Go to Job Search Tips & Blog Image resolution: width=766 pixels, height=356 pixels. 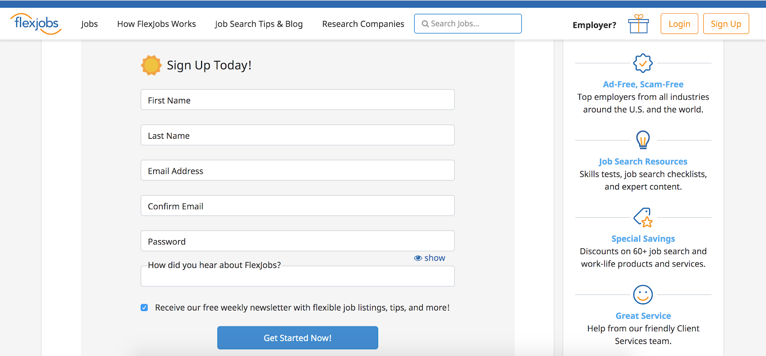pyautogui.click(x=259, y=24)
